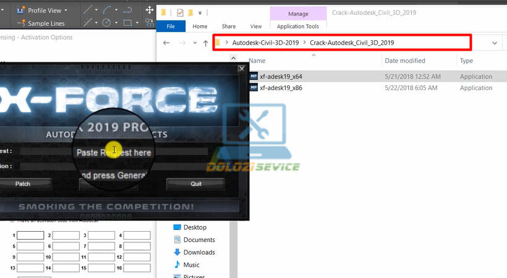Open the address bar history dropdown

click(495, 43)
